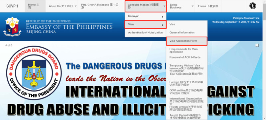Click the page vertical scrollbar
The image size is (266, 120).
[x=264, y=60]
